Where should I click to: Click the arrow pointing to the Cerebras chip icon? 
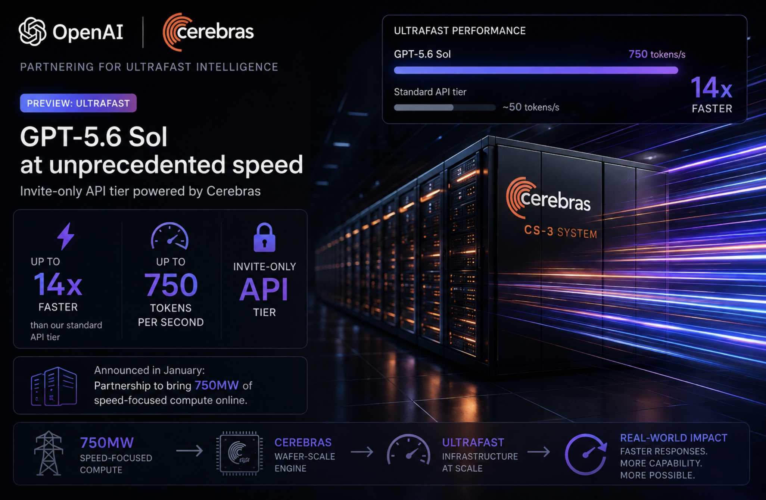[189, 451]
